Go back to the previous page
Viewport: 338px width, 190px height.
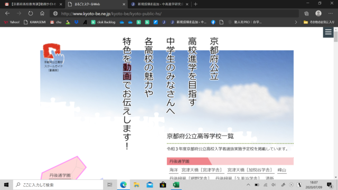(x=7, y=13)
